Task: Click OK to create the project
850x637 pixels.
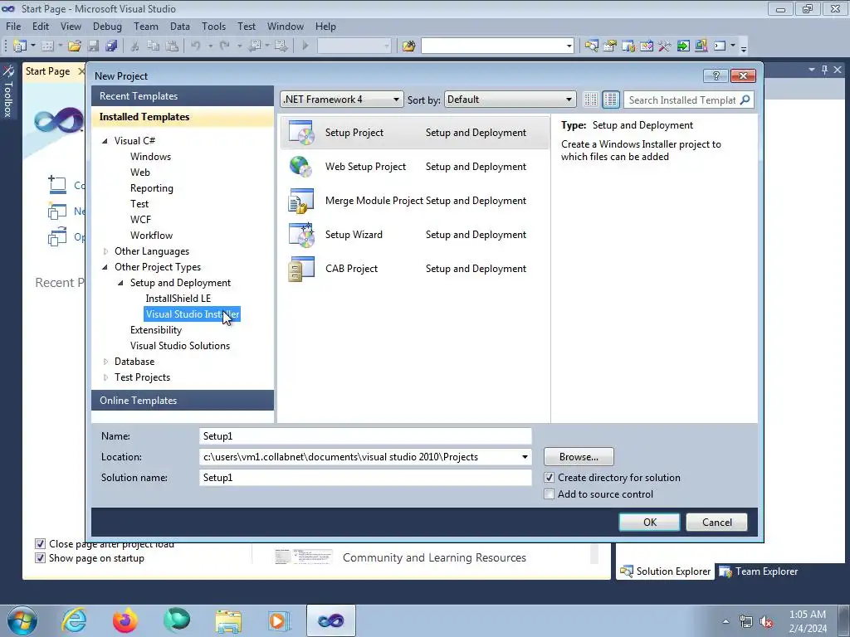Action: pyautogui.click(x=649, y=523)
